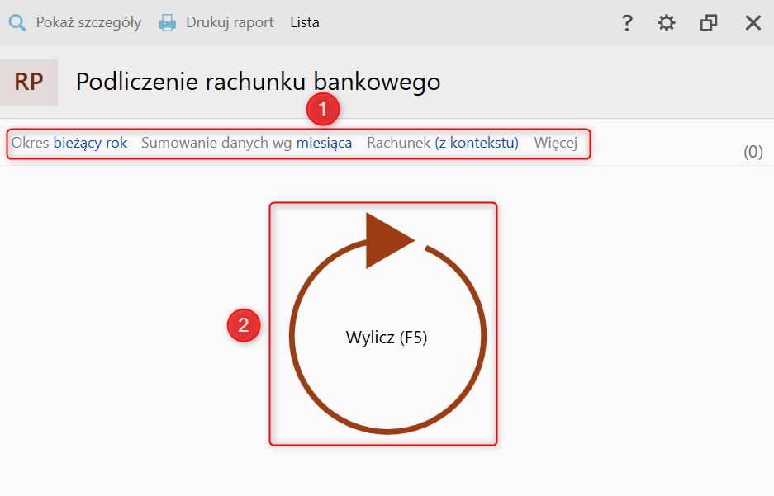Click the printer icon for Drukuj raport
774x496 pixels.
tap(167, 22)
